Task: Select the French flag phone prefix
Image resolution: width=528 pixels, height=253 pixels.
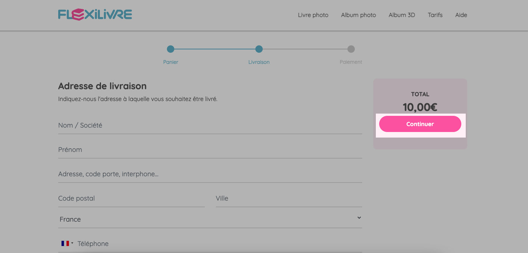Action: [65, 243]
